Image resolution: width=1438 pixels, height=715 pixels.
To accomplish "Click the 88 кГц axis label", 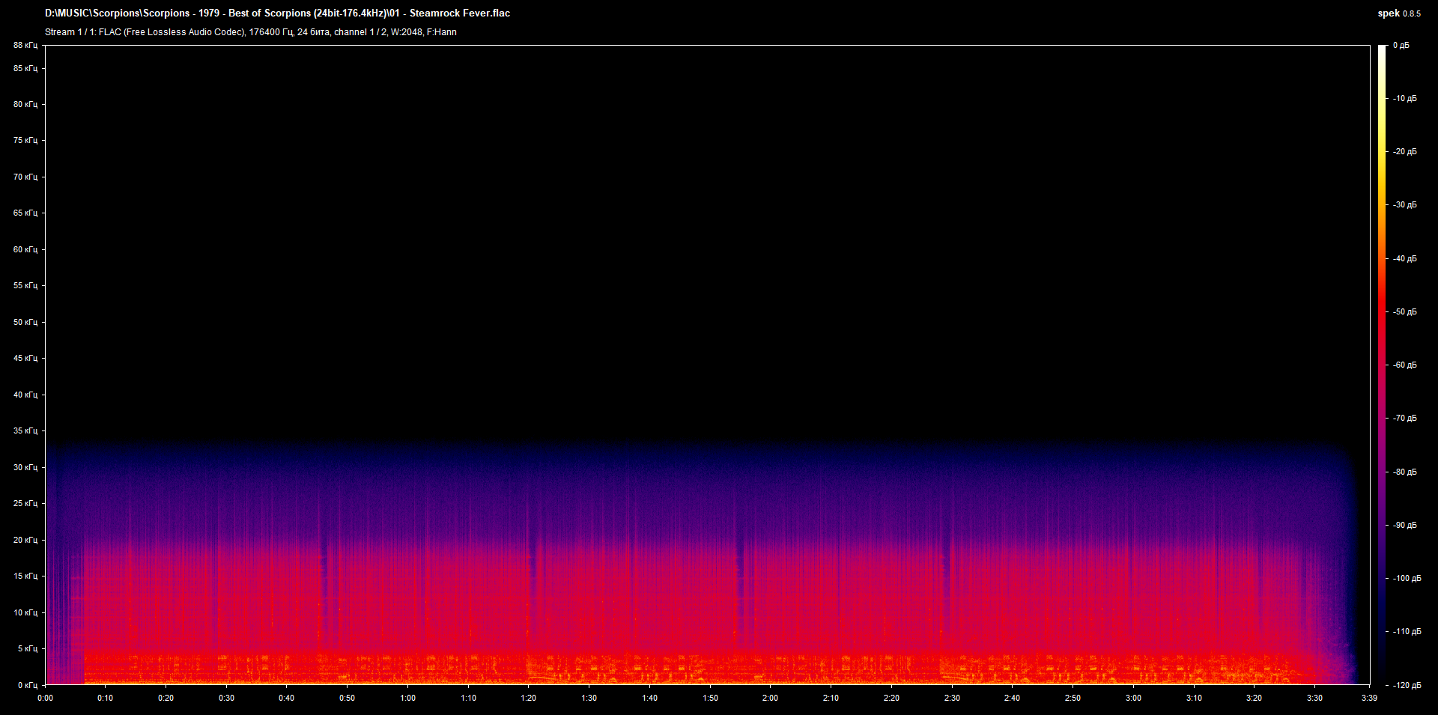I will pyautogui.click(x=25, y=45).
